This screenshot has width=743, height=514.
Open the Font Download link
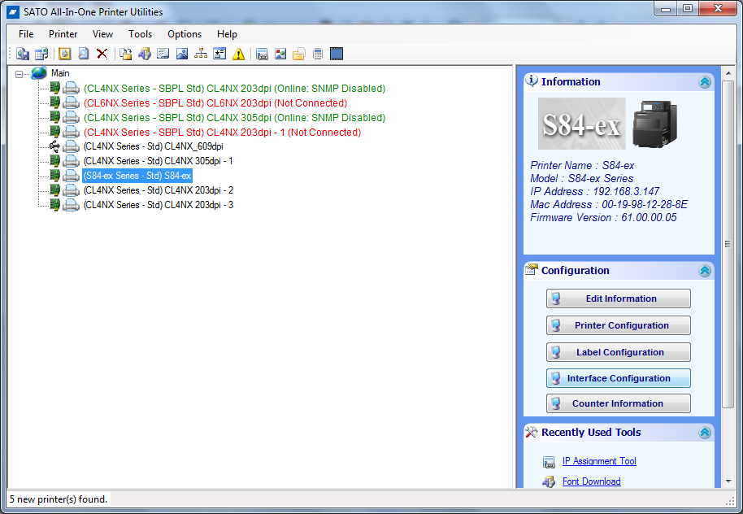591,481
